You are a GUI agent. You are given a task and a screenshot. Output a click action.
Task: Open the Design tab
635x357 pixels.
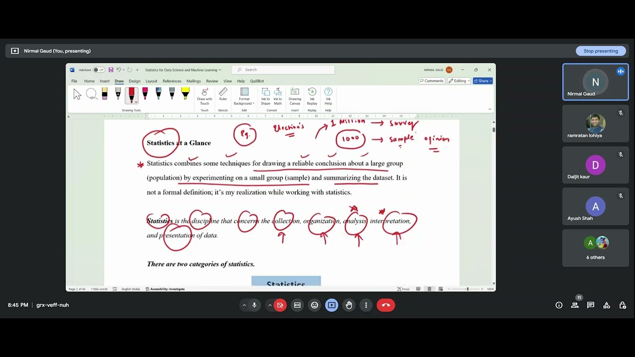click(x=134, y=81)
